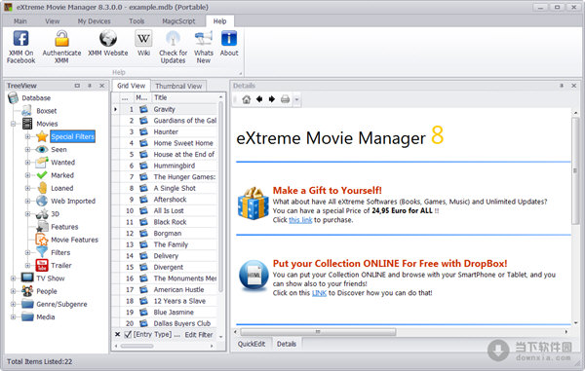Open the Tools ribbon tab

coord(136,21)
